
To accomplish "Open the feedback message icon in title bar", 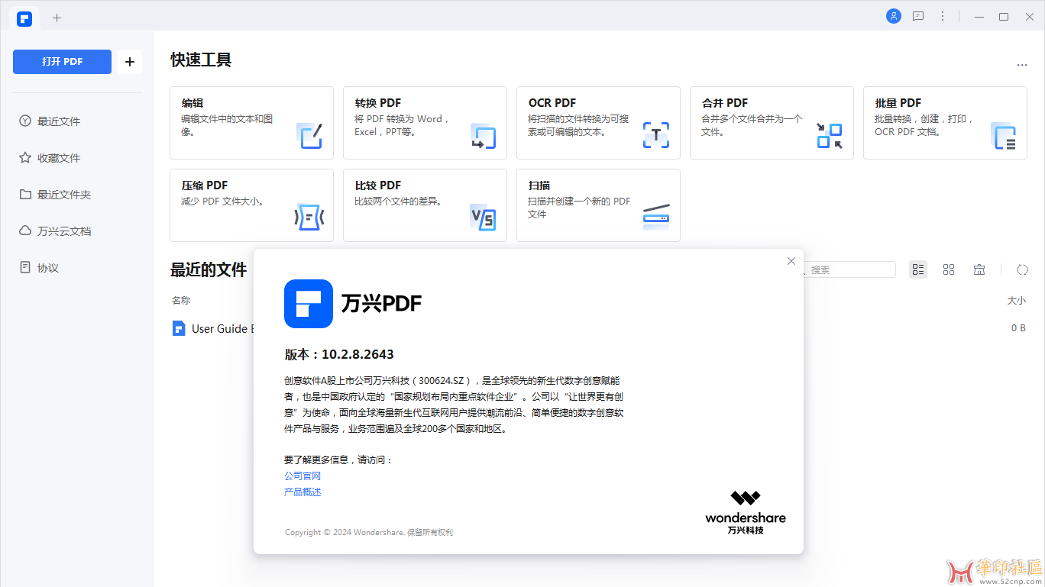I will [x=918, y=16].
